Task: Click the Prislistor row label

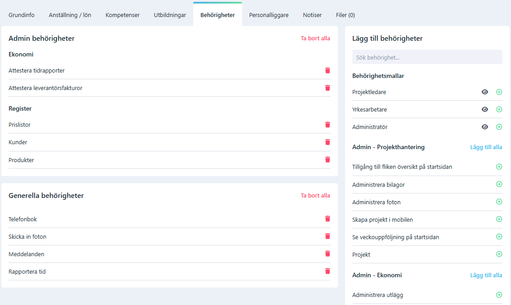Action: (20, 125)
